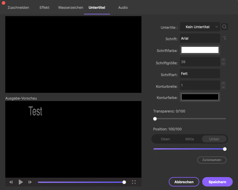
Task: Open the white Schriftfarbe color swatch
Action: 200,50
